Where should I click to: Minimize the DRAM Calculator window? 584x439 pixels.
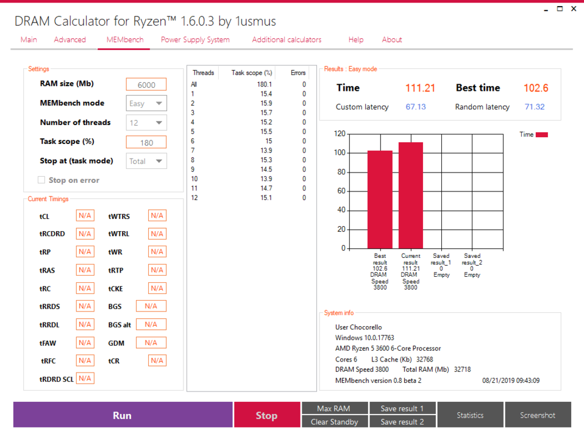[546, 9]
